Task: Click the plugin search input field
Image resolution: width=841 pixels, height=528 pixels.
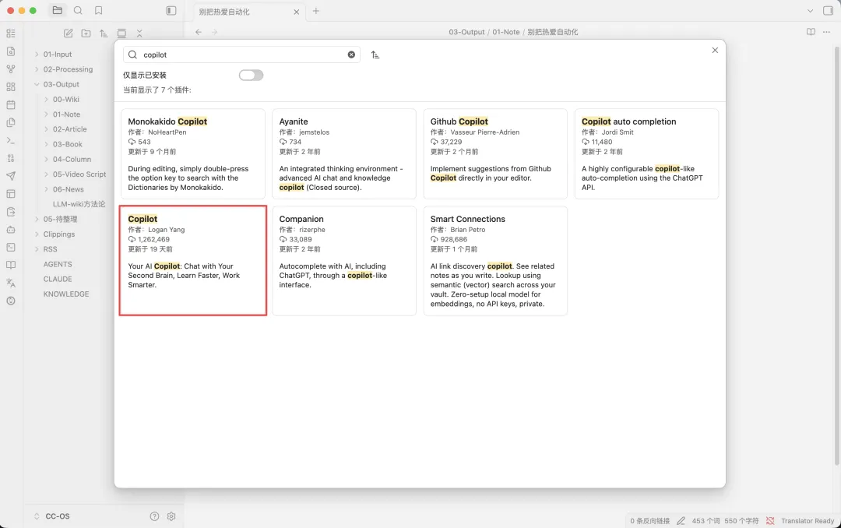Action: click(x=241, y=55)
